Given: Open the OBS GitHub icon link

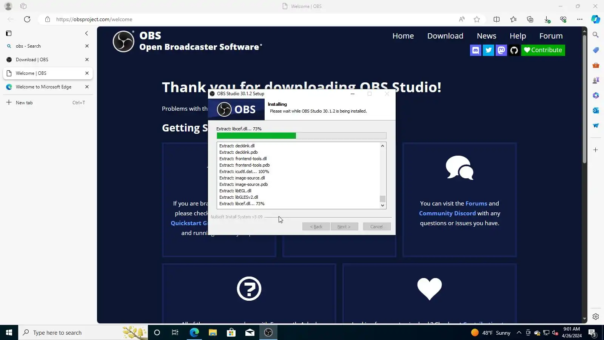Looking at the screenshot, I should pyautogui.click(x=514, y=50).
